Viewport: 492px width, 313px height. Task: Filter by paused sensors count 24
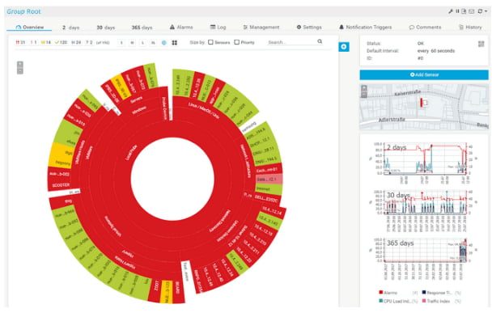(x=76, y=42)
